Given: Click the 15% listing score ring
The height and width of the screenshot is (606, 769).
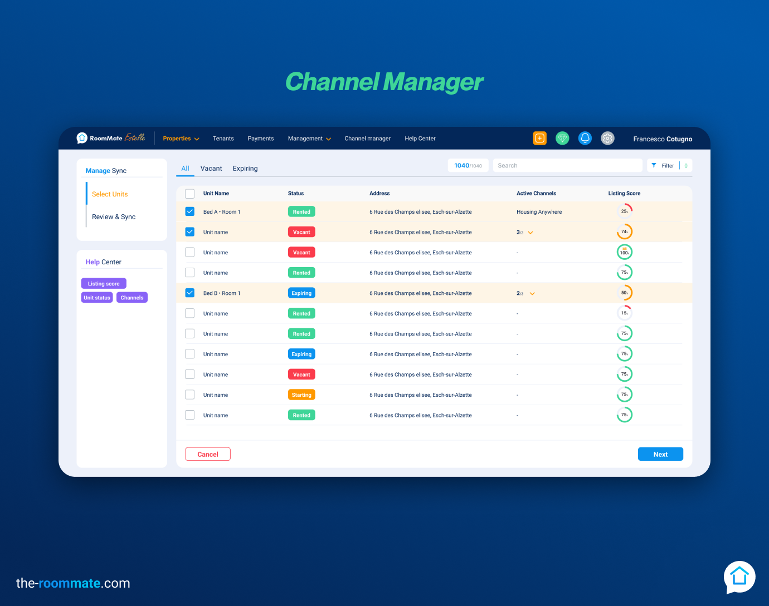Looking at the screenshot, I should pos(625,313).
